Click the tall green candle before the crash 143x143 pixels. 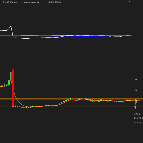11,76
